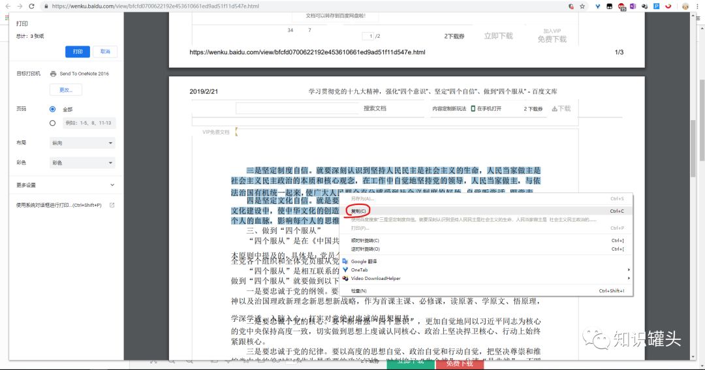Viewport: 705px width, 370px height.
Task: Choose 另存为(A) in the context menu
Action: [x=486, y=199]
